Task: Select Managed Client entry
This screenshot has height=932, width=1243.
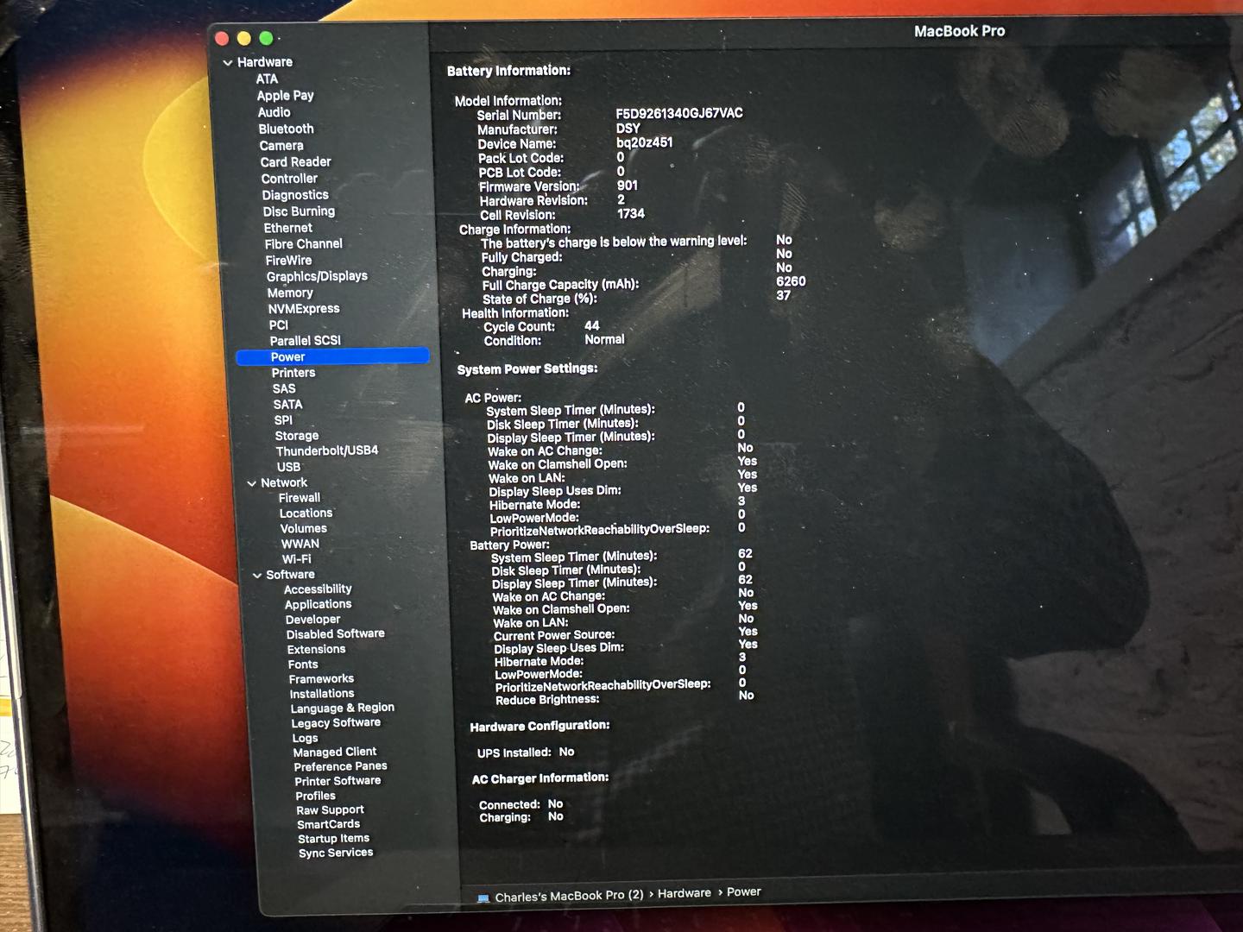Action: (x=335, y=753)
